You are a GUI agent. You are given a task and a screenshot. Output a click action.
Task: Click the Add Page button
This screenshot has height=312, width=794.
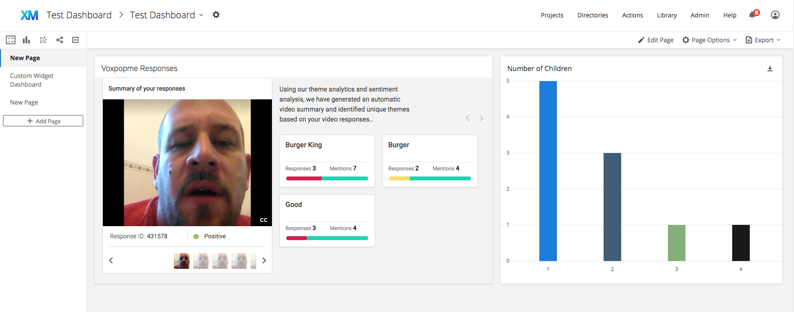(x=43, y=121)
